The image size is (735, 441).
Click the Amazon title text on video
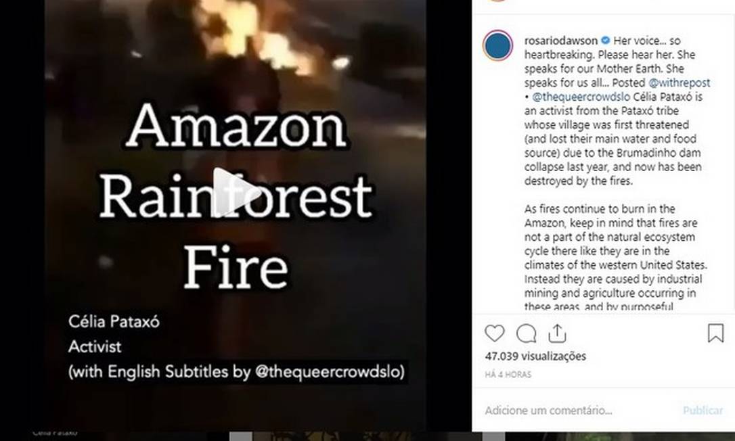click(236, 126)
